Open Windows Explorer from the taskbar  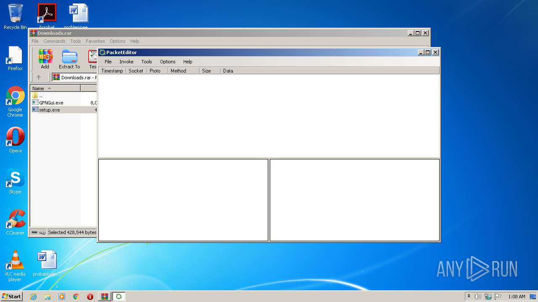[47, 297]
